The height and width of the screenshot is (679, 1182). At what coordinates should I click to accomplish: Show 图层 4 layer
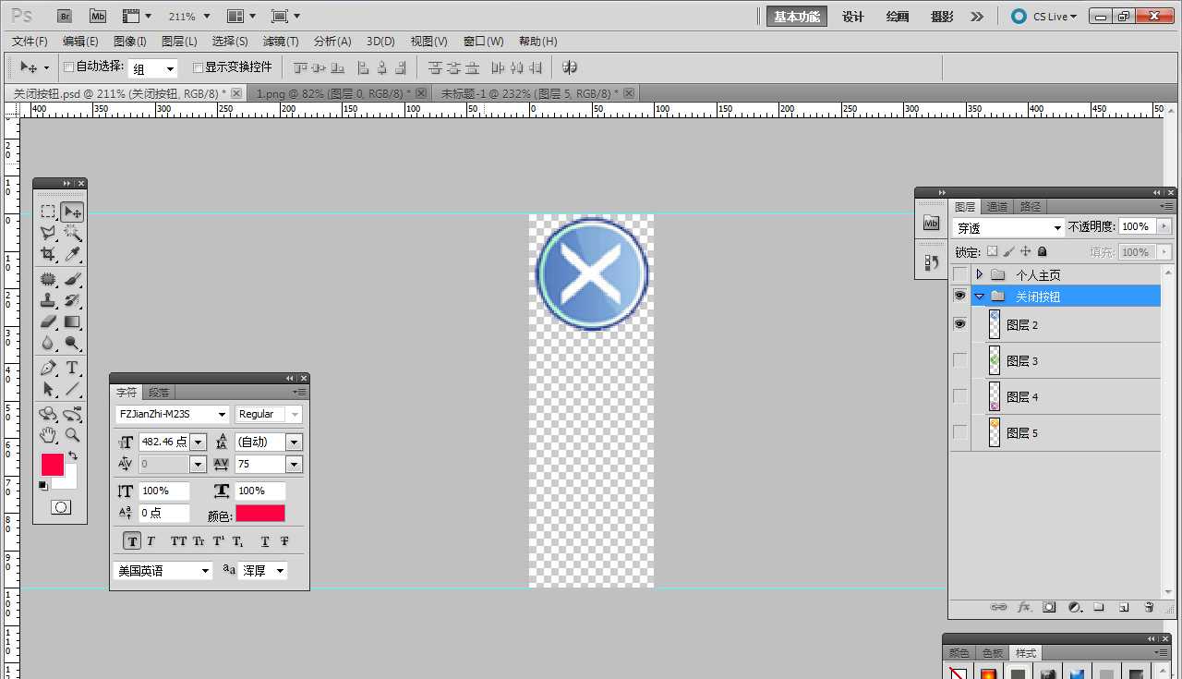960,396
